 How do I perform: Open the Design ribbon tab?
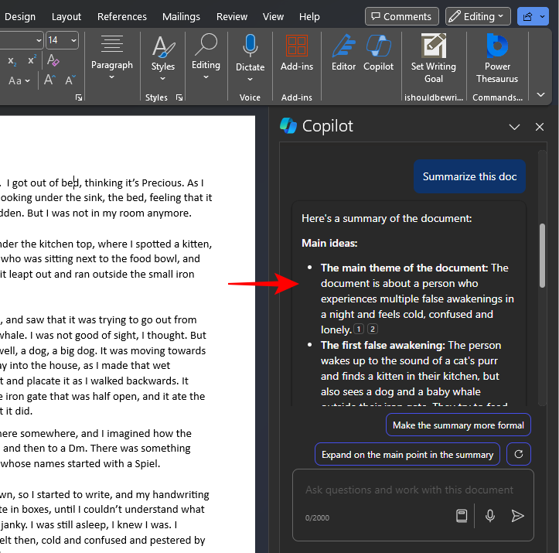point(19,17)
